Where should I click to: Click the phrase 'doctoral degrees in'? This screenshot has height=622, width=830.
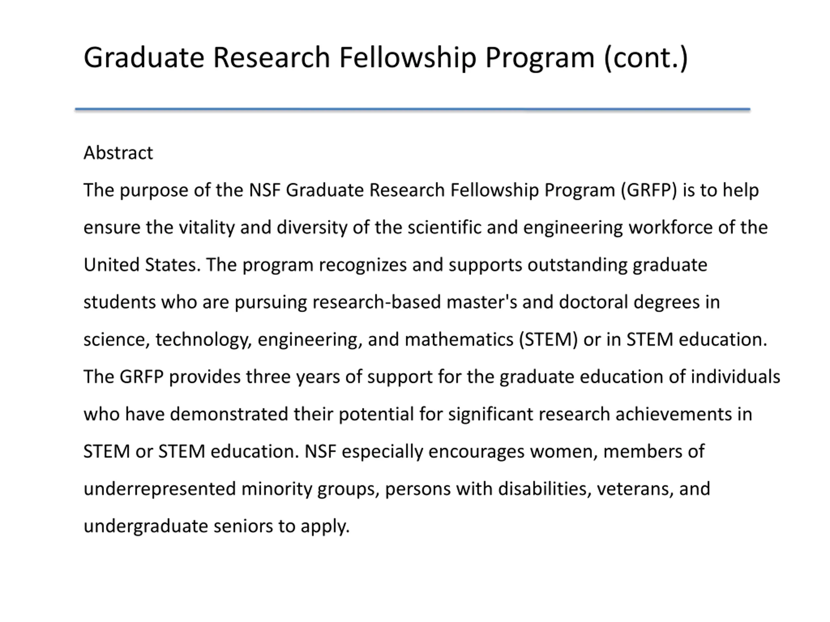coord(639,302)
